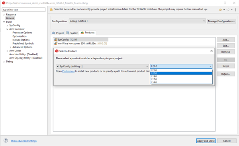Image resolution: width=239 pixels, height=146 pixels.
Task: Expand the SysConfig tree node
Action: (x=7, y=25)
